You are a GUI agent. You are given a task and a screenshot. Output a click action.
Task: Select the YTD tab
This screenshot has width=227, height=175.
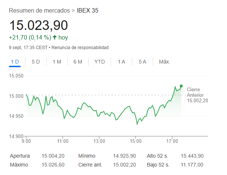[x=99, y=62]
